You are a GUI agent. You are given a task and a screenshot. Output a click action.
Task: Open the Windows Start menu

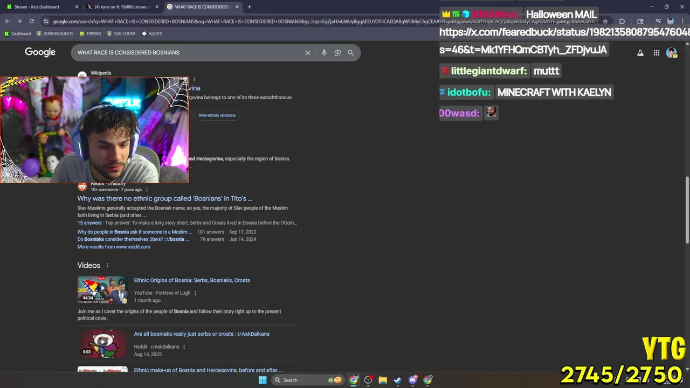point(263,380)
